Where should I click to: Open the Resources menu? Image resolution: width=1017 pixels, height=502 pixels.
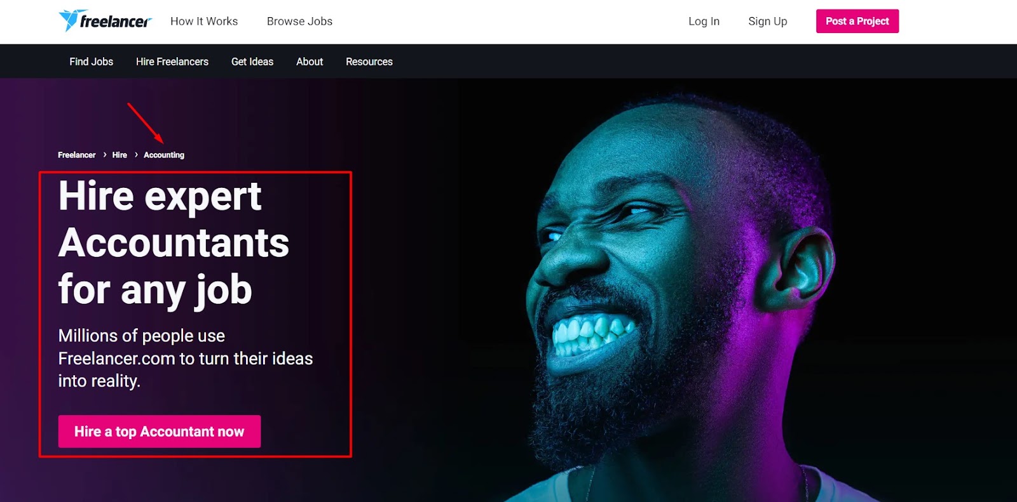(x=369, y=62)
